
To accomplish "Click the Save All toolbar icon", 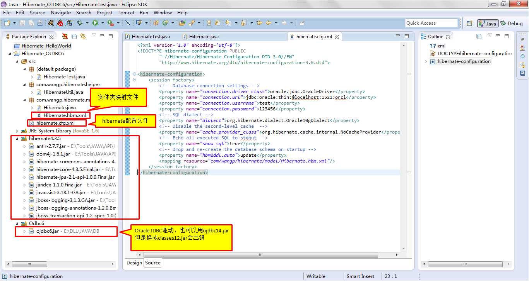I will (31, 23).
